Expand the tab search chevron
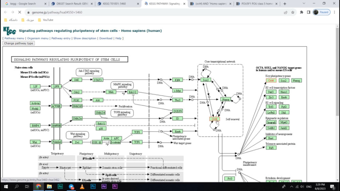 point(303,4)
